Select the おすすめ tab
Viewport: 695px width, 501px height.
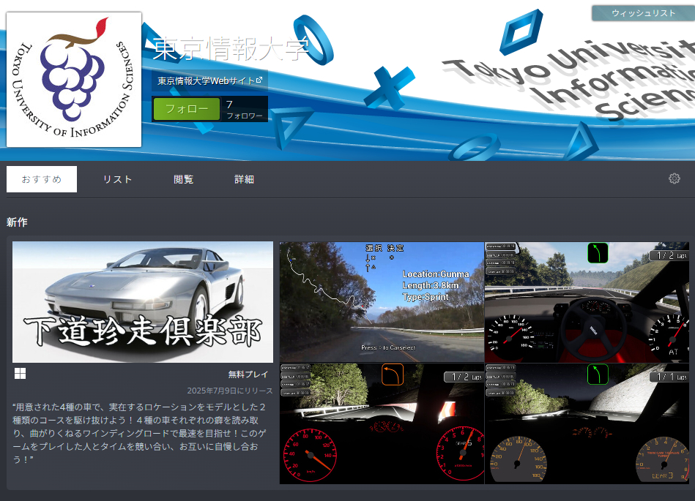click(42, 179)
